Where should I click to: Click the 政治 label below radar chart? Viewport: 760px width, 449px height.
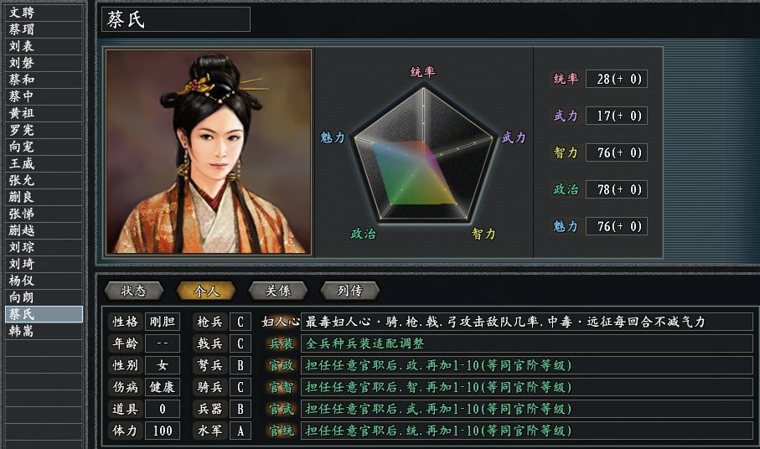click(x=363, y=234)
